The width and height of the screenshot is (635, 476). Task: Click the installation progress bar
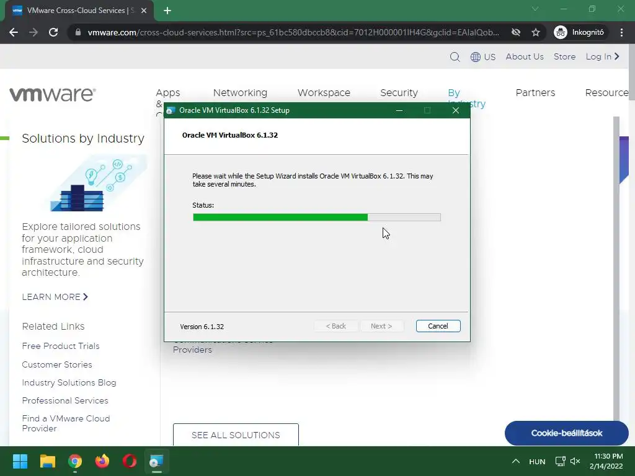[317, 218]
